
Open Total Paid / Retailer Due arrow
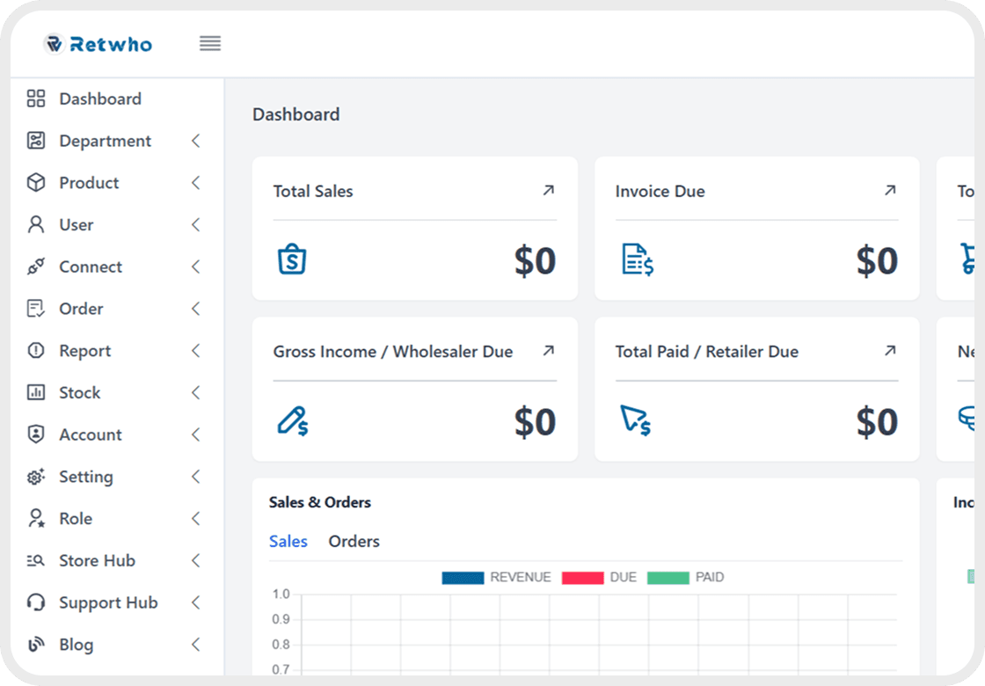tap(890, 351)
